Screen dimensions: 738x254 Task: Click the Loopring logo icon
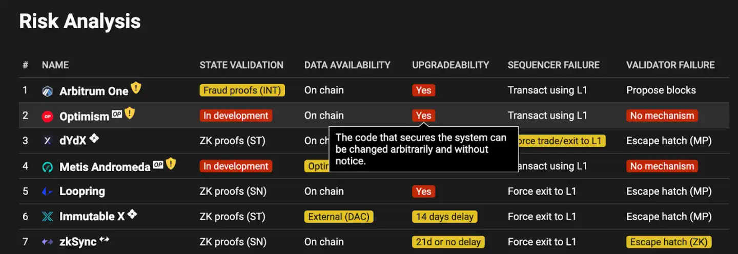click(x=47, y=192)
